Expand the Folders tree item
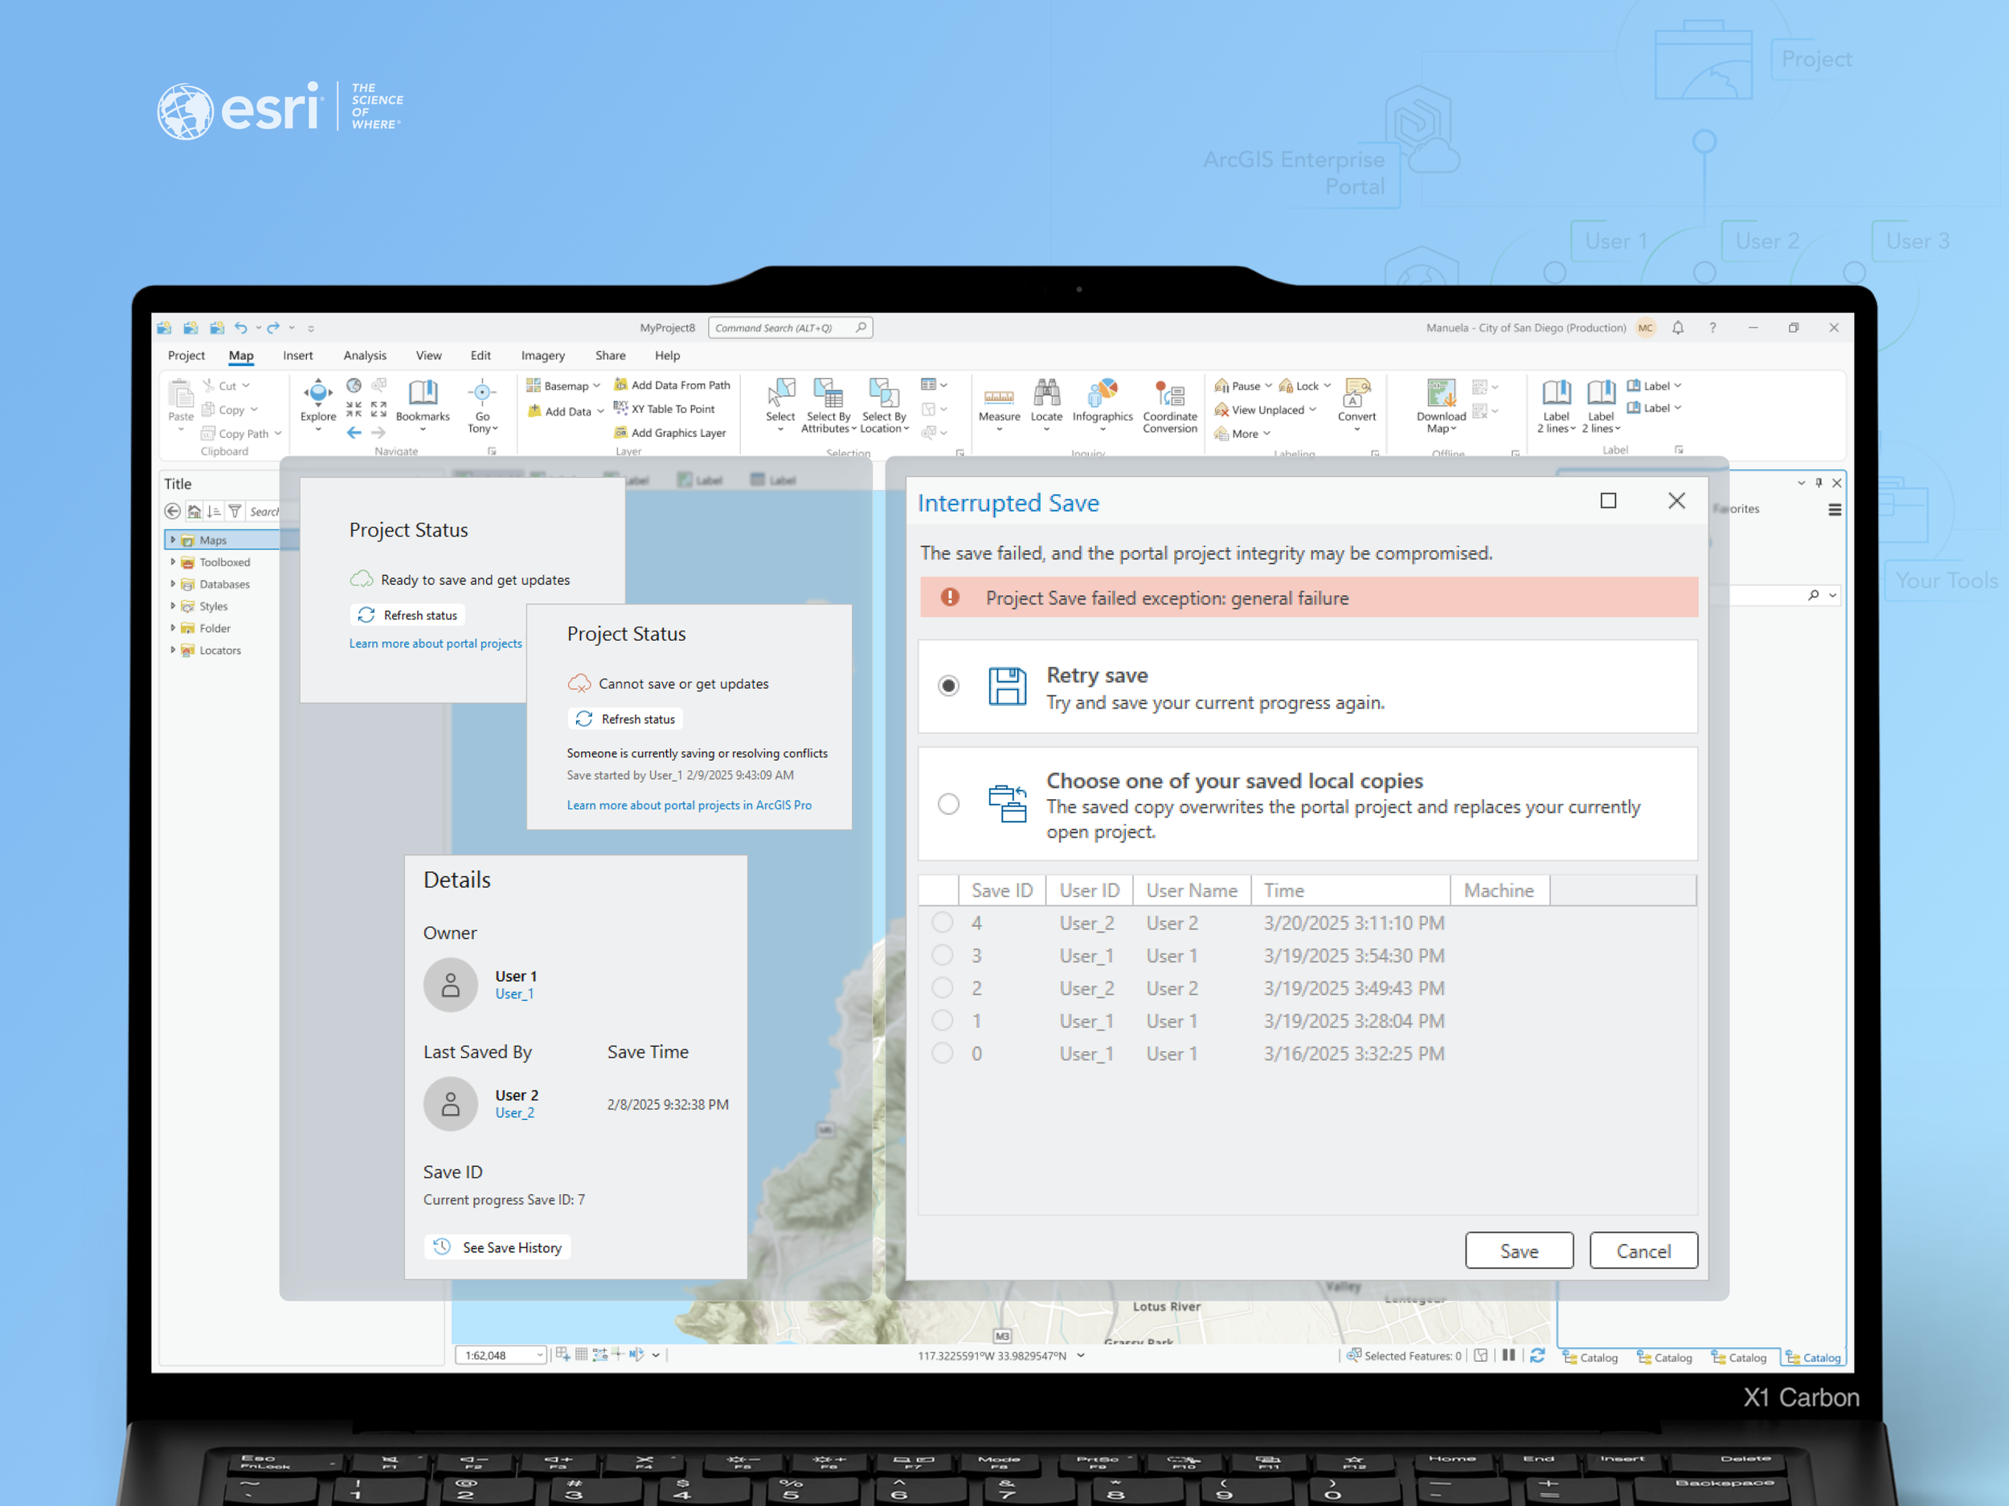2009x1506 pixels. [173, 627]
